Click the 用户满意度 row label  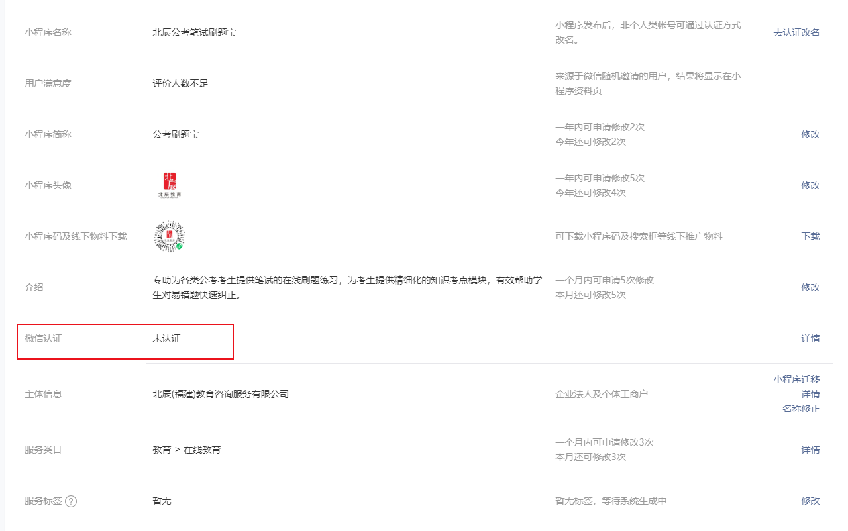(48, 83)
